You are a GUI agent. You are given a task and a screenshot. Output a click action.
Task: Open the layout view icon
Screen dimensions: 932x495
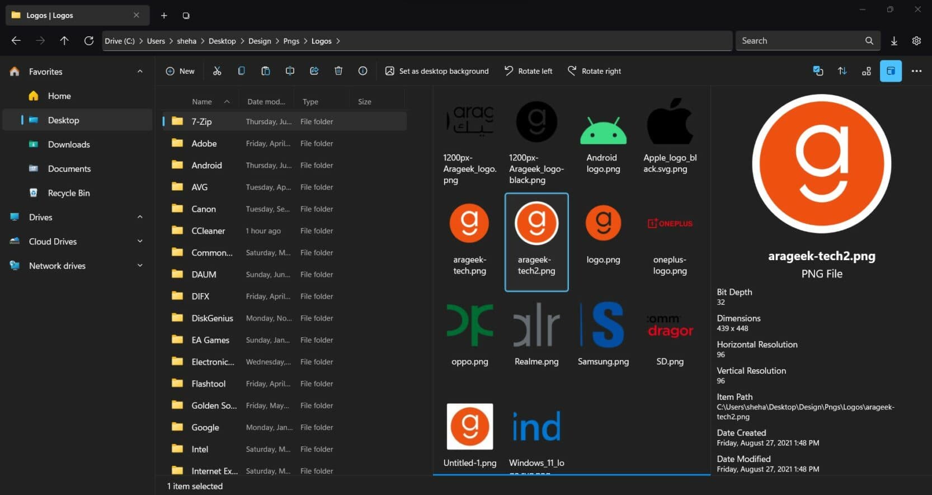pyautogui.click(x=867, y=71)
